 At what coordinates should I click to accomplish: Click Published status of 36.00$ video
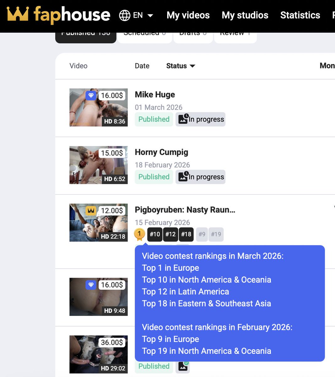154,366
